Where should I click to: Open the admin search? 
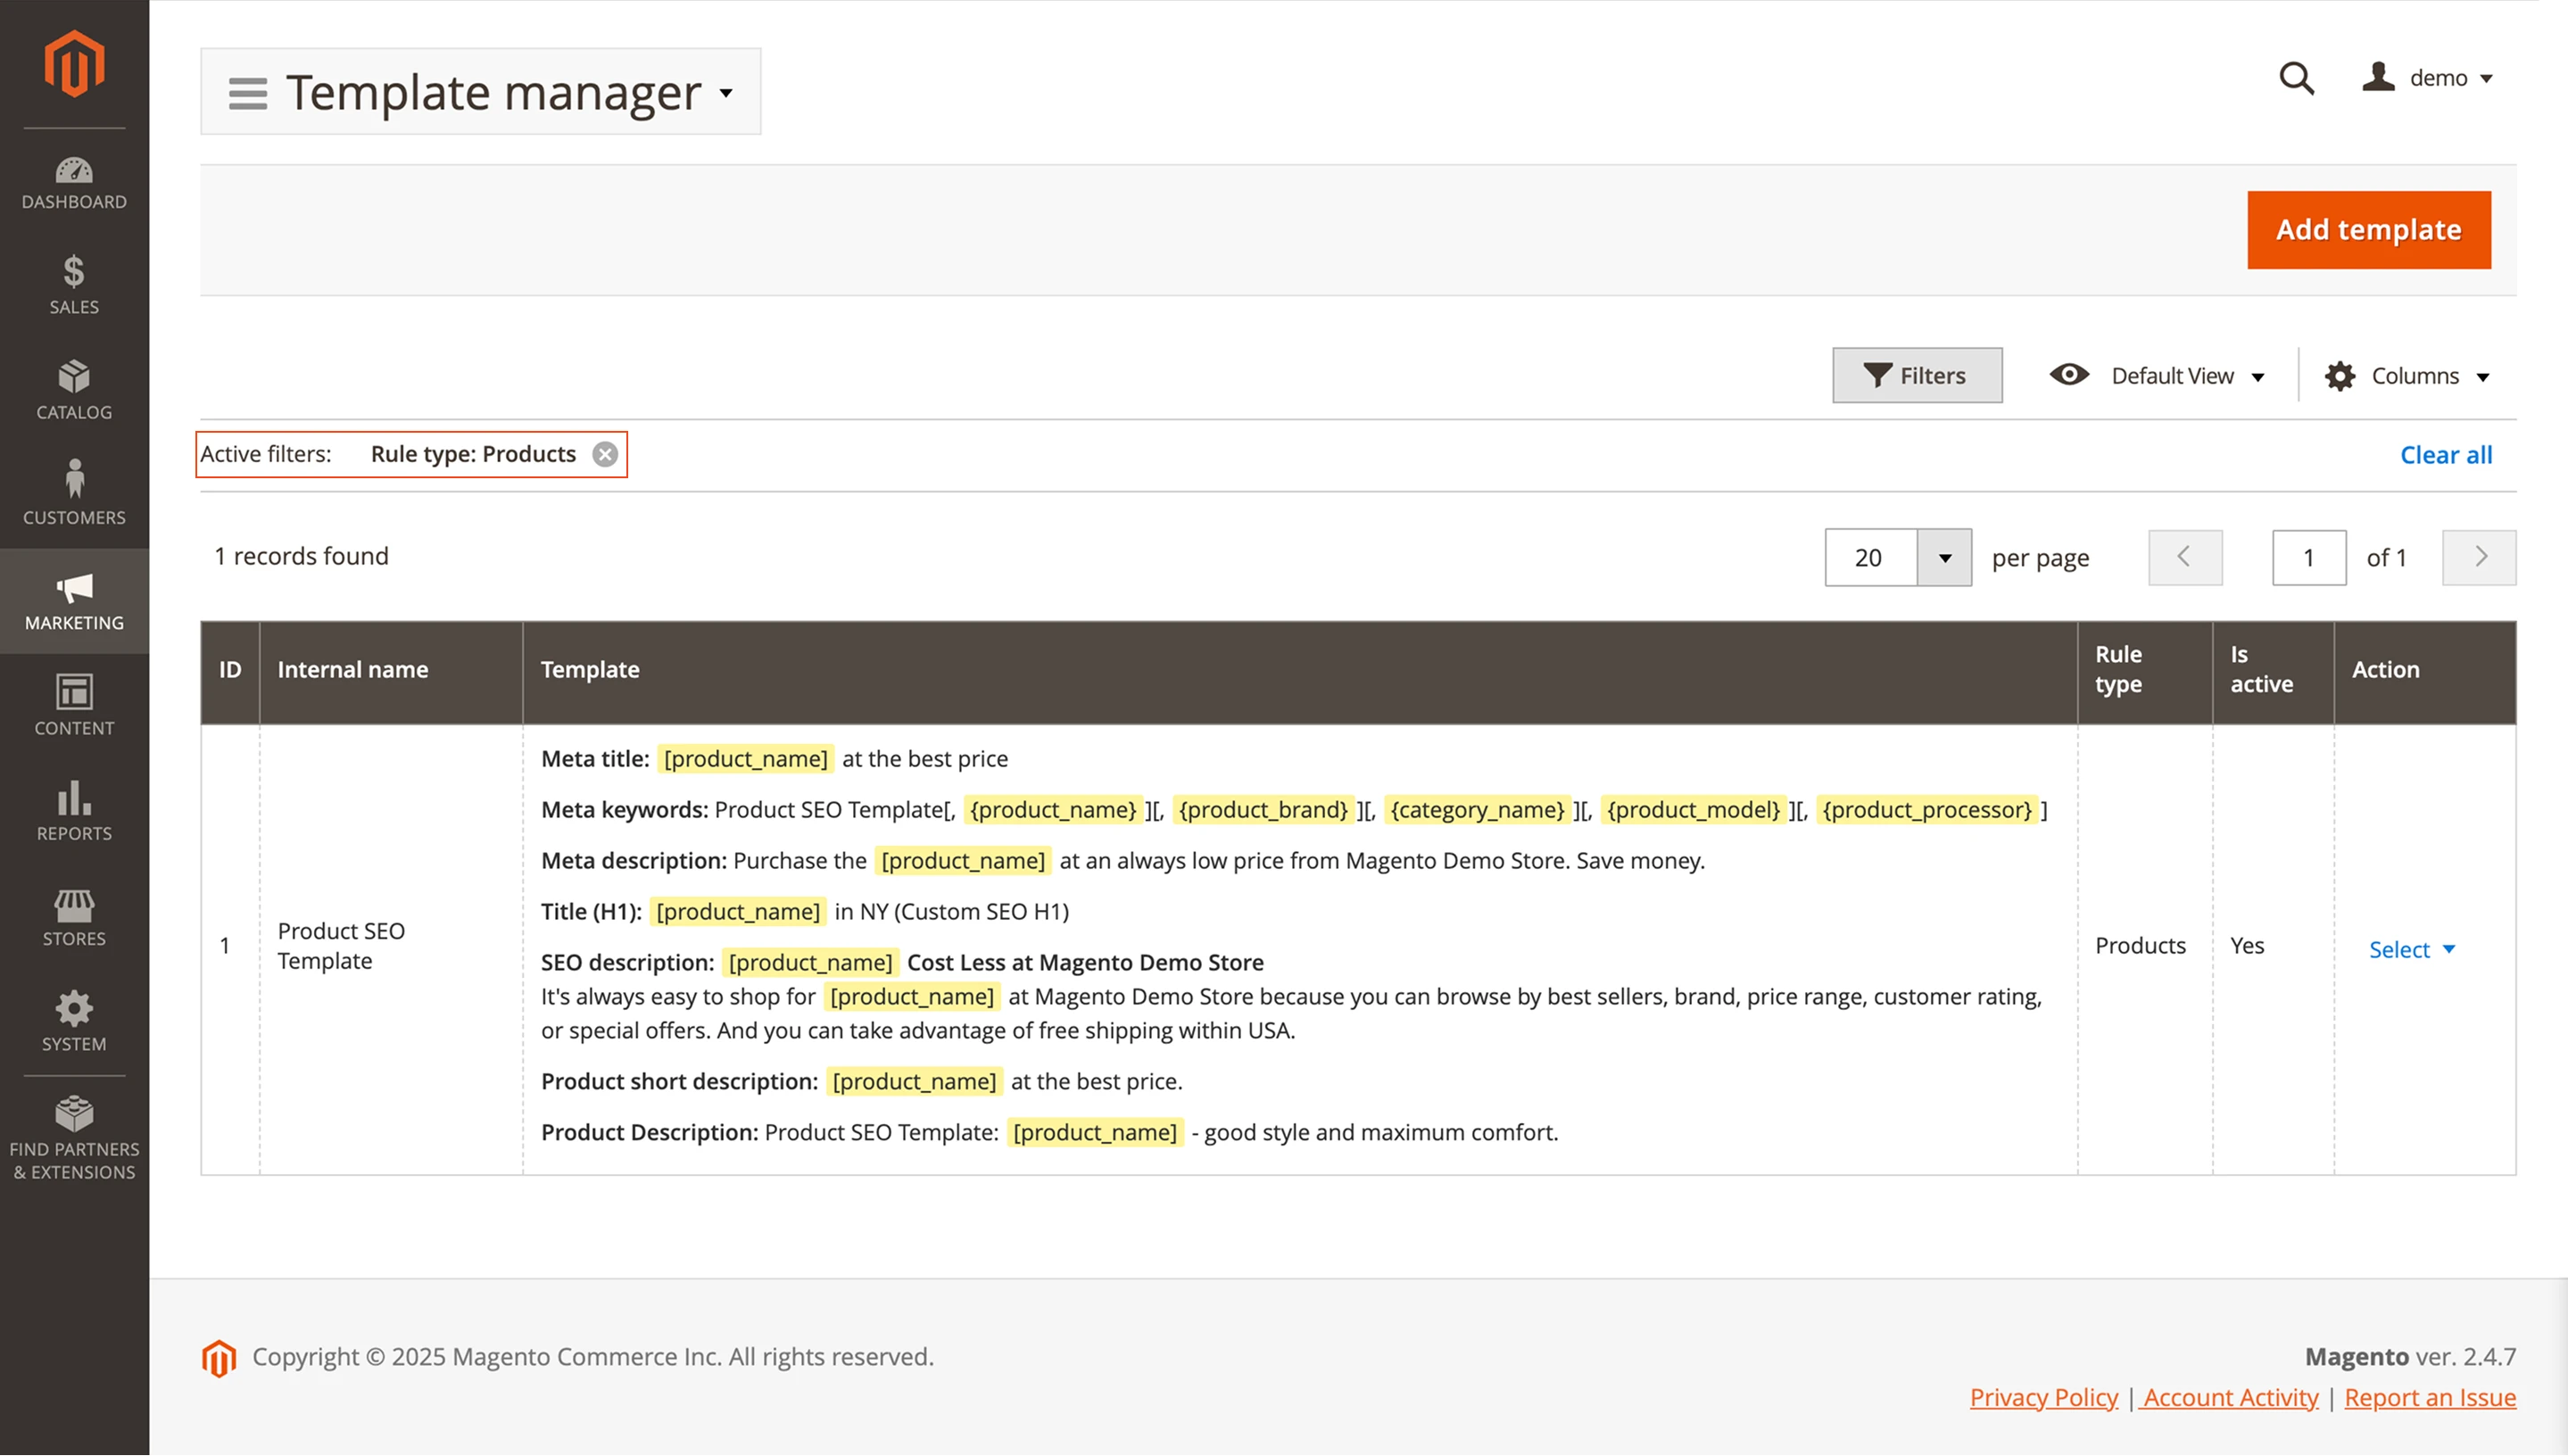pos(2296,78)
